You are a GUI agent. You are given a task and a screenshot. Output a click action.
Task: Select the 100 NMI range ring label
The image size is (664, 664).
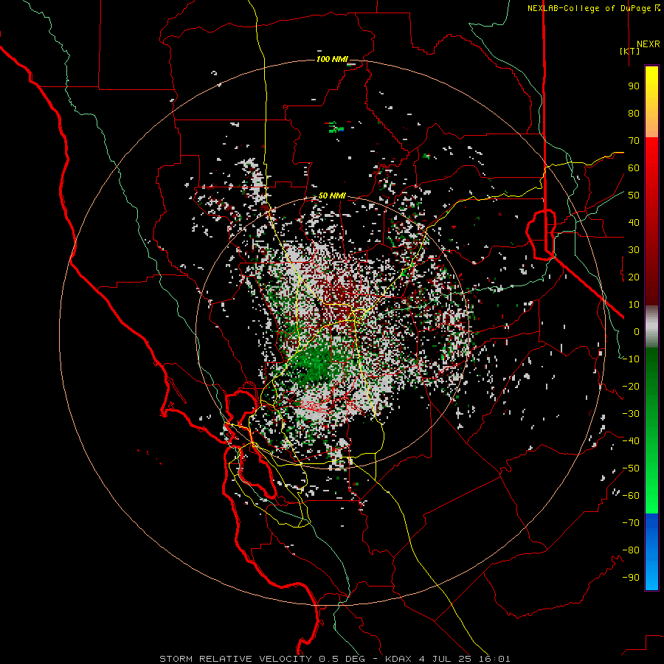tap(332, 59)
